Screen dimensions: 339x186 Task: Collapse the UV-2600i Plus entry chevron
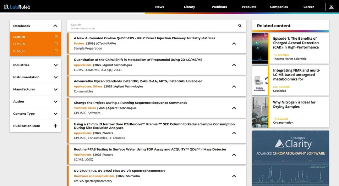coord(234,176)
